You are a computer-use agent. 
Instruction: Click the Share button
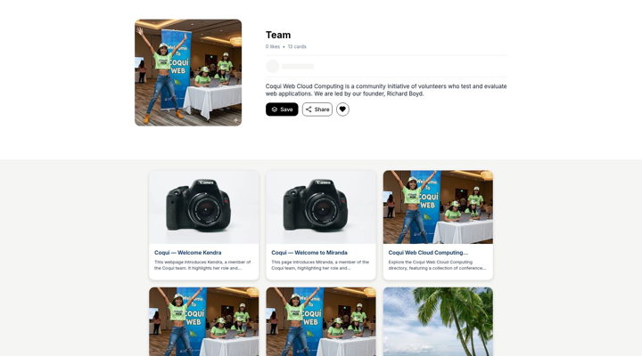(x=317, y=109)
